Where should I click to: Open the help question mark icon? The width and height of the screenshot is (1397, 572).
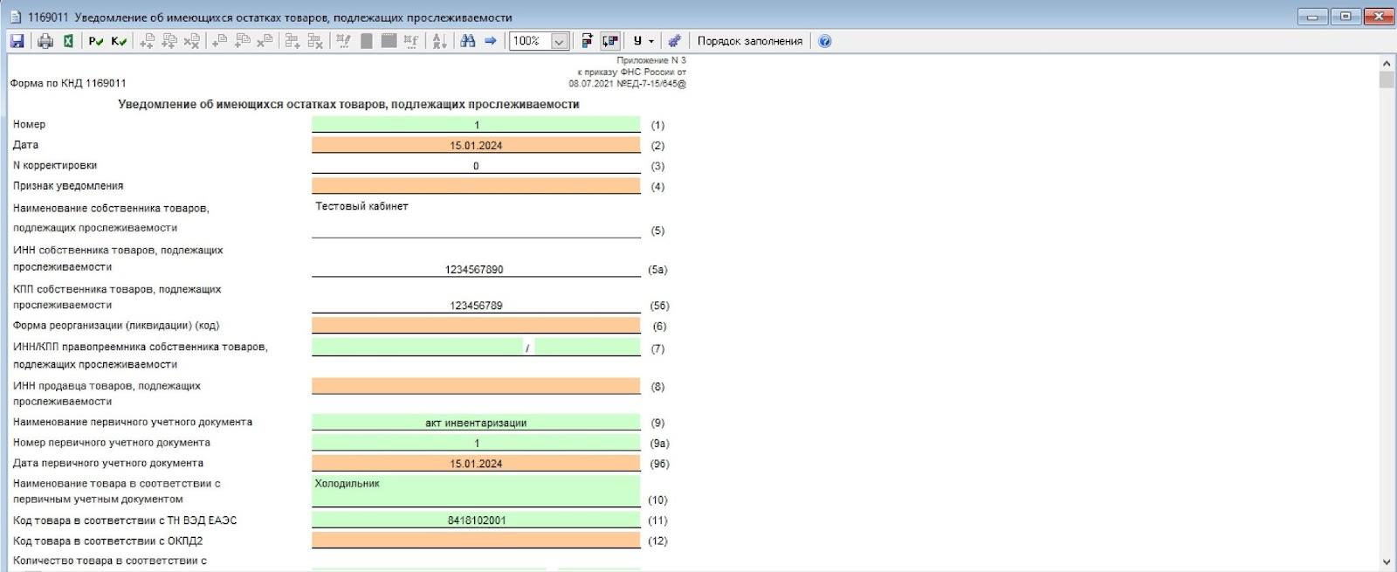pos(825,41)
